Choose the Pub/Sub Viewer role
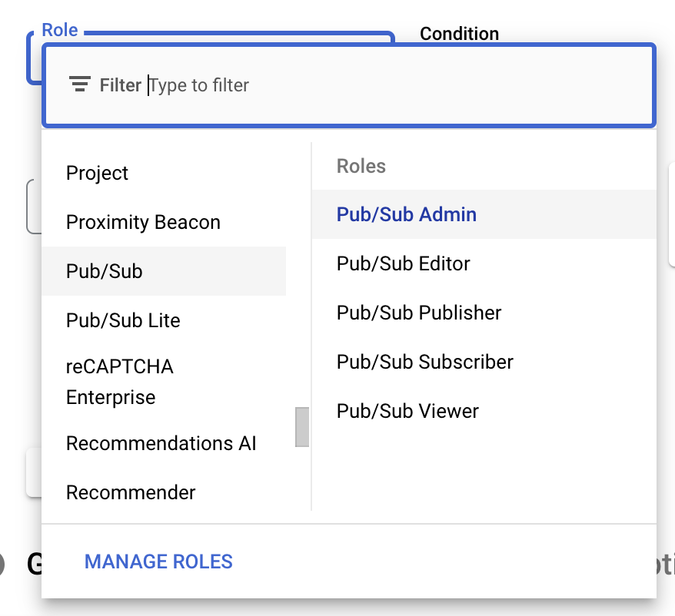Image resolution: width=675 pixels, height=616 pixels. point(407,411)
